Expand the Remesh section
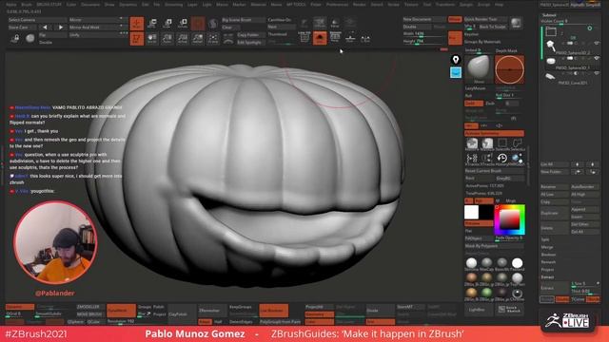609x342 pixels. (x=548, y=262)
